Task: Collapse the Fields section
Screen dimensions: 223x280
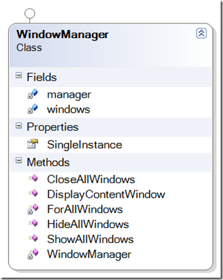Action: click(x=19, y=75)
